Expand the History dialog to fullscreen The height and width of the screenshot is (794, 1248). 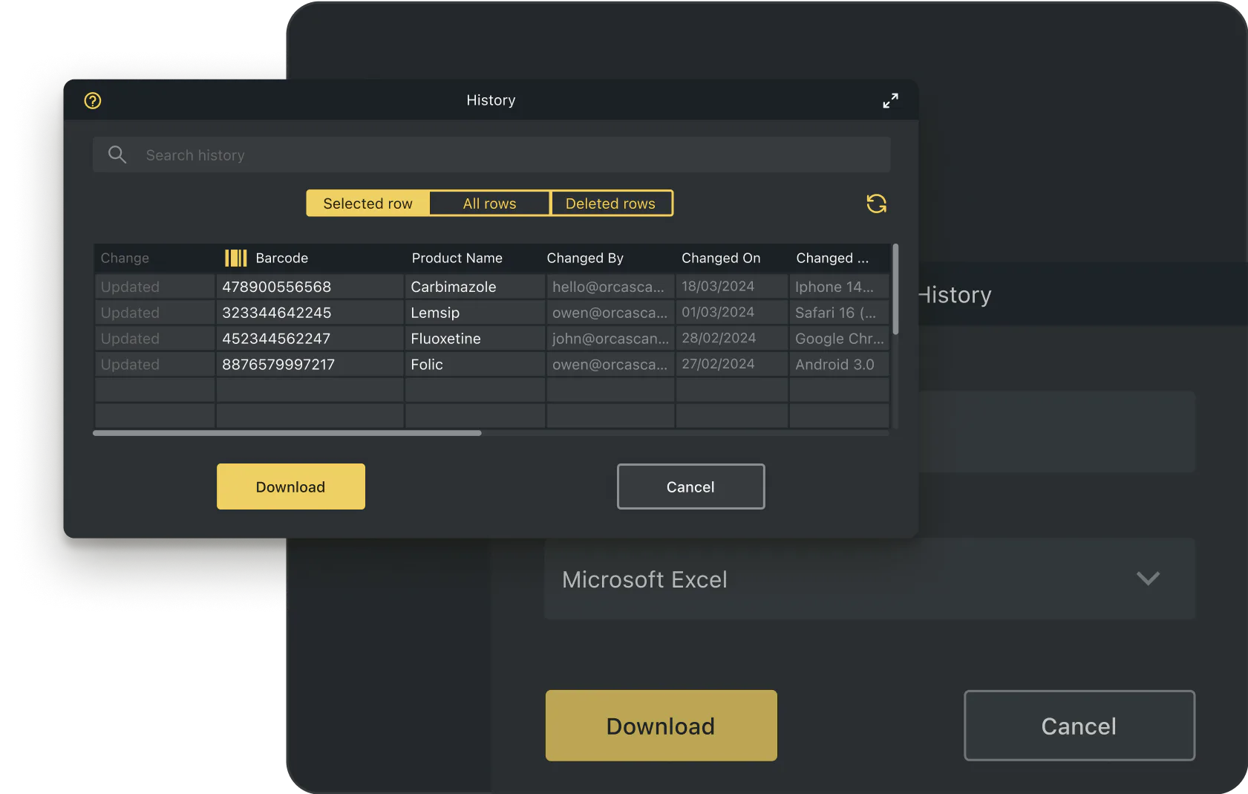pos(890,100)
